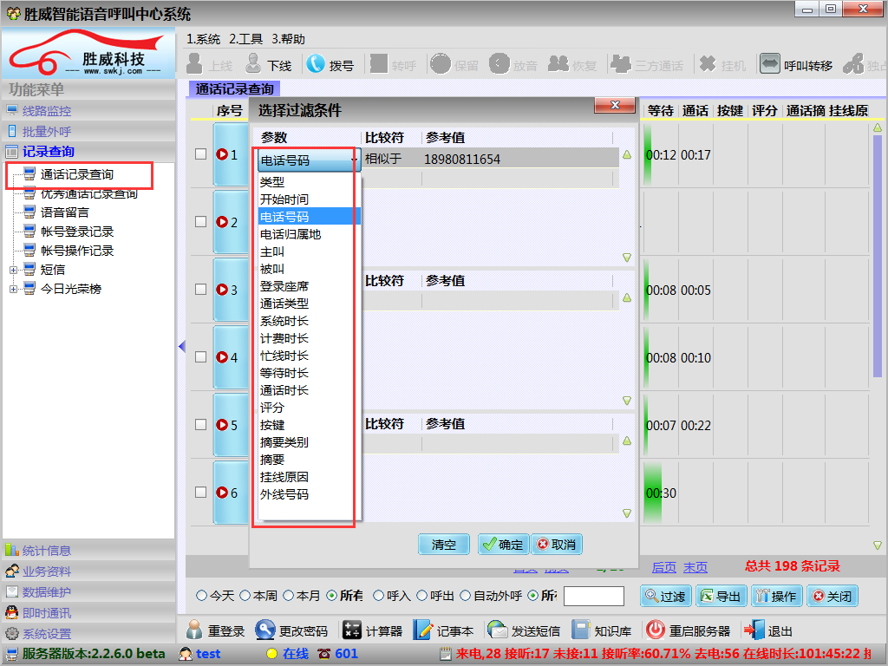The image size is (888, 666).
Task: Click the 更改密码 change password icon
Action: point(263,630)
